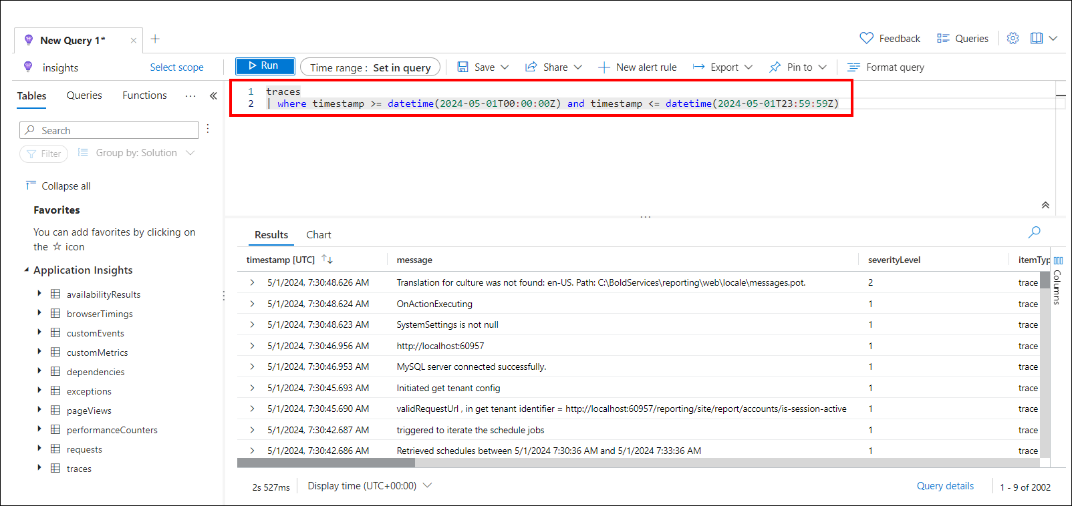Select the dependencies table
Viewport: 1072px width, 506px height.
pyautogui.click(x=96, y=372)
